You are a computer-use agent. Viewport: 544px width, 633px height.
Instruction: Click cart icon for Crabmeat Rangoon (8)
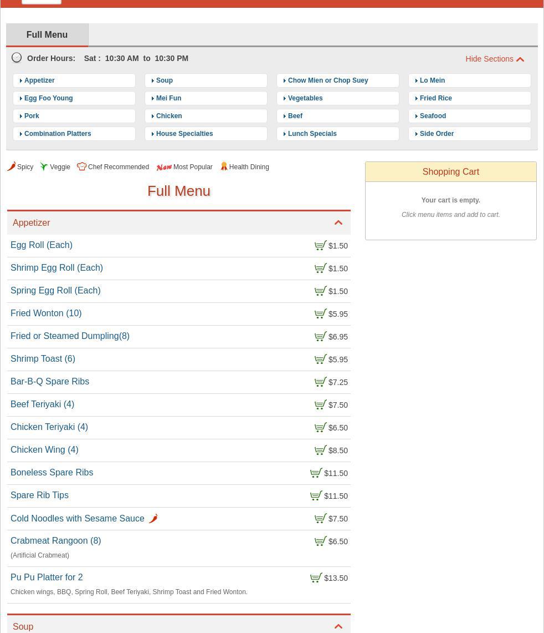[x=320, y=541]
